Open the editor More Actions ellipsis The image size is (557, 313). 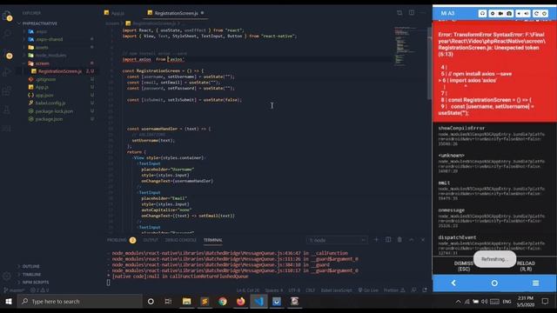point(423,13)
